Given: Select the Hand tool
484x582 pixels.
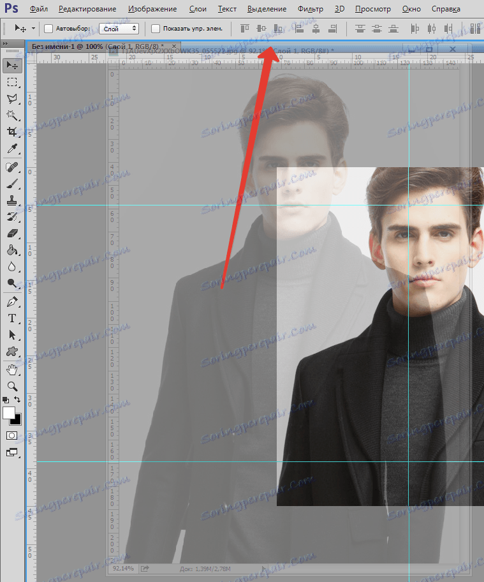Looking at the screenshot, I should coord(12,369).
